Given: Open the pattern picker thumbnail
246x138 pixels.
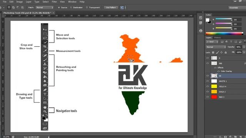Looking at the screenshot, I should click(x=122, y=8).
